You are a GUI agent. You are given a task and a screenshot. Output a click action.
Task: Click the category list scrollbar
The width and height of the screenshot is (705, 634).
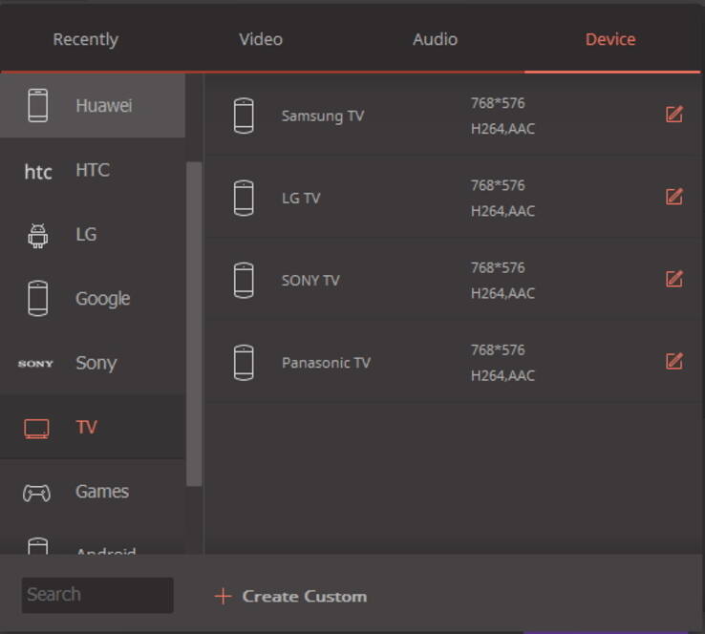point(194,324)
